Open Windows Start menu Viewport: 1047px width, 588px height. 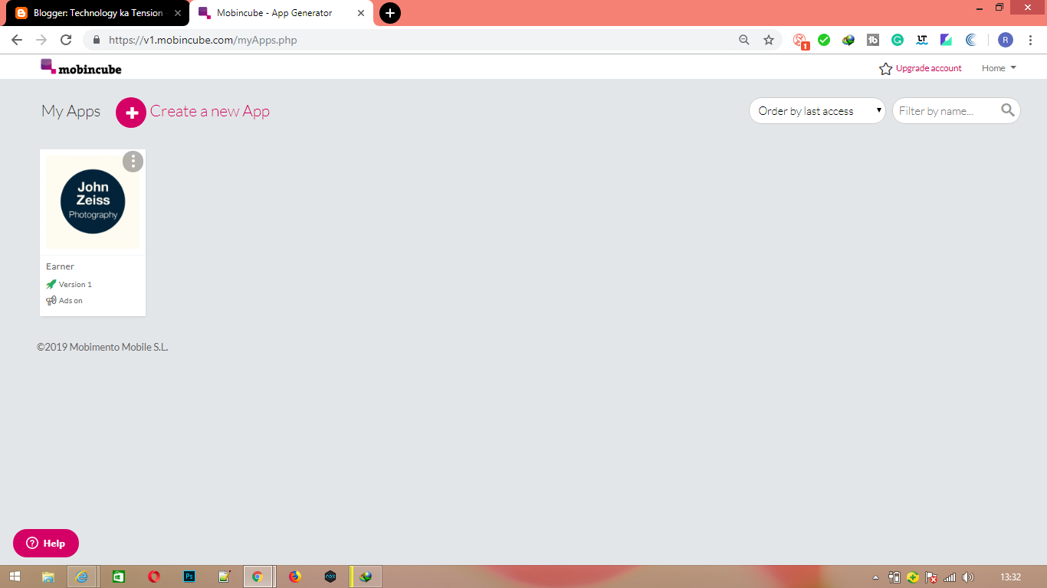tap(15, 577)
